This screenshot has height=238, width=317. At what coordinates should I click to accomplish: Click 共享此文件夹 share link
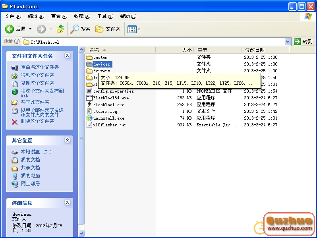click(35, 102)
